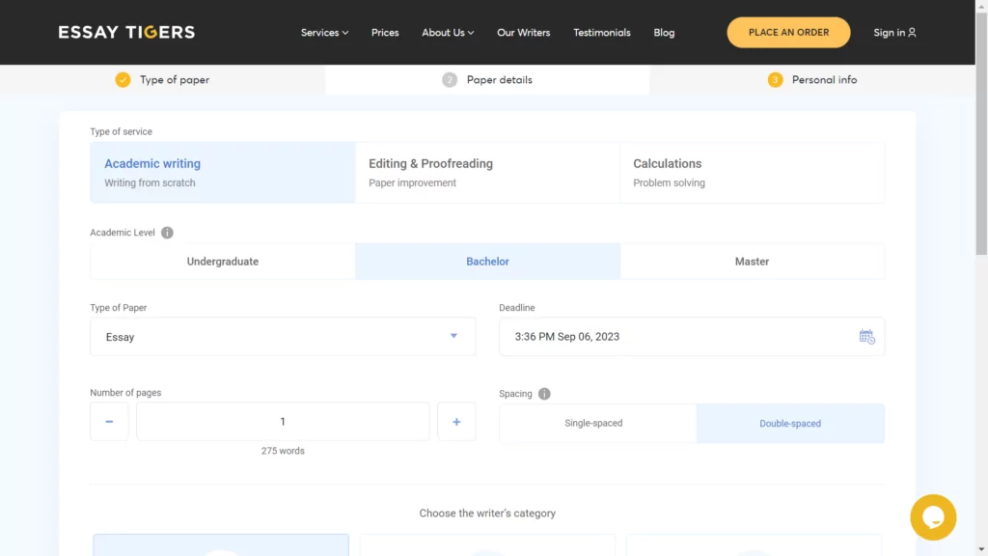988x556 pixels.
Task: Click the Essay Tigers logo
Action: pyautogui.click(x=126, y=32)
